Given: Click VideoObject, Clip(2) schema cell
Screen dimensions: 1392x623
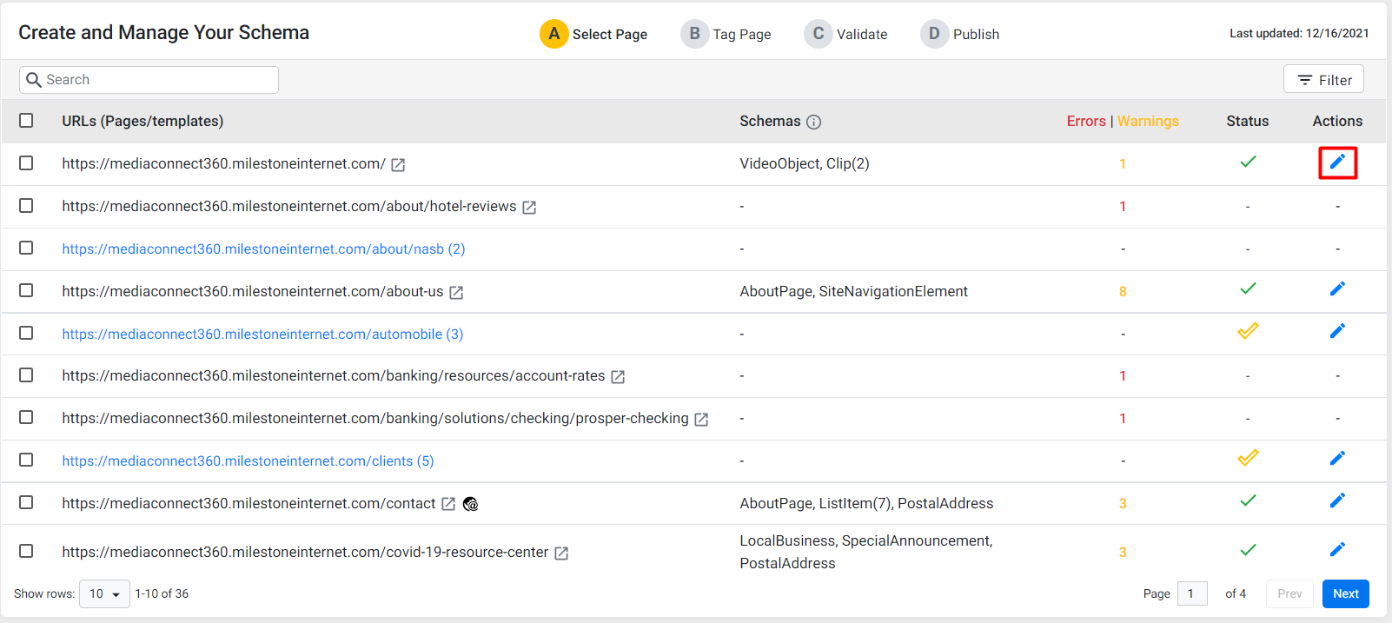Looking at the screenshot, I should 805,163.
